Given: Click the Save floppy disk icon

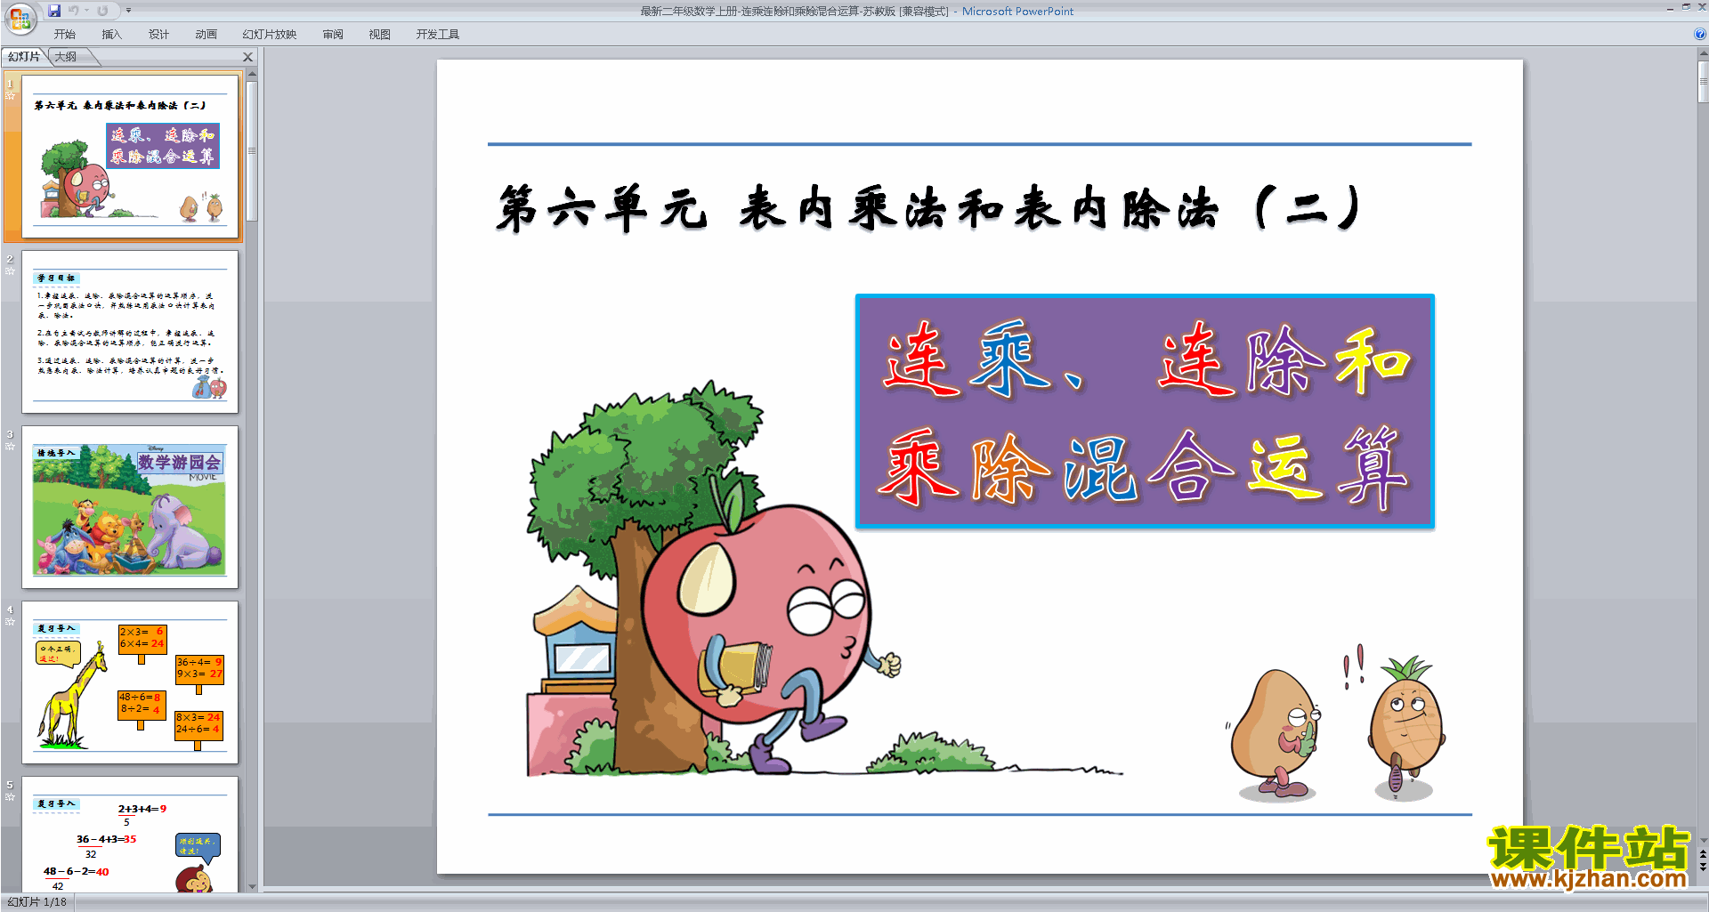Looking at the screenshot, I should 54,11.
